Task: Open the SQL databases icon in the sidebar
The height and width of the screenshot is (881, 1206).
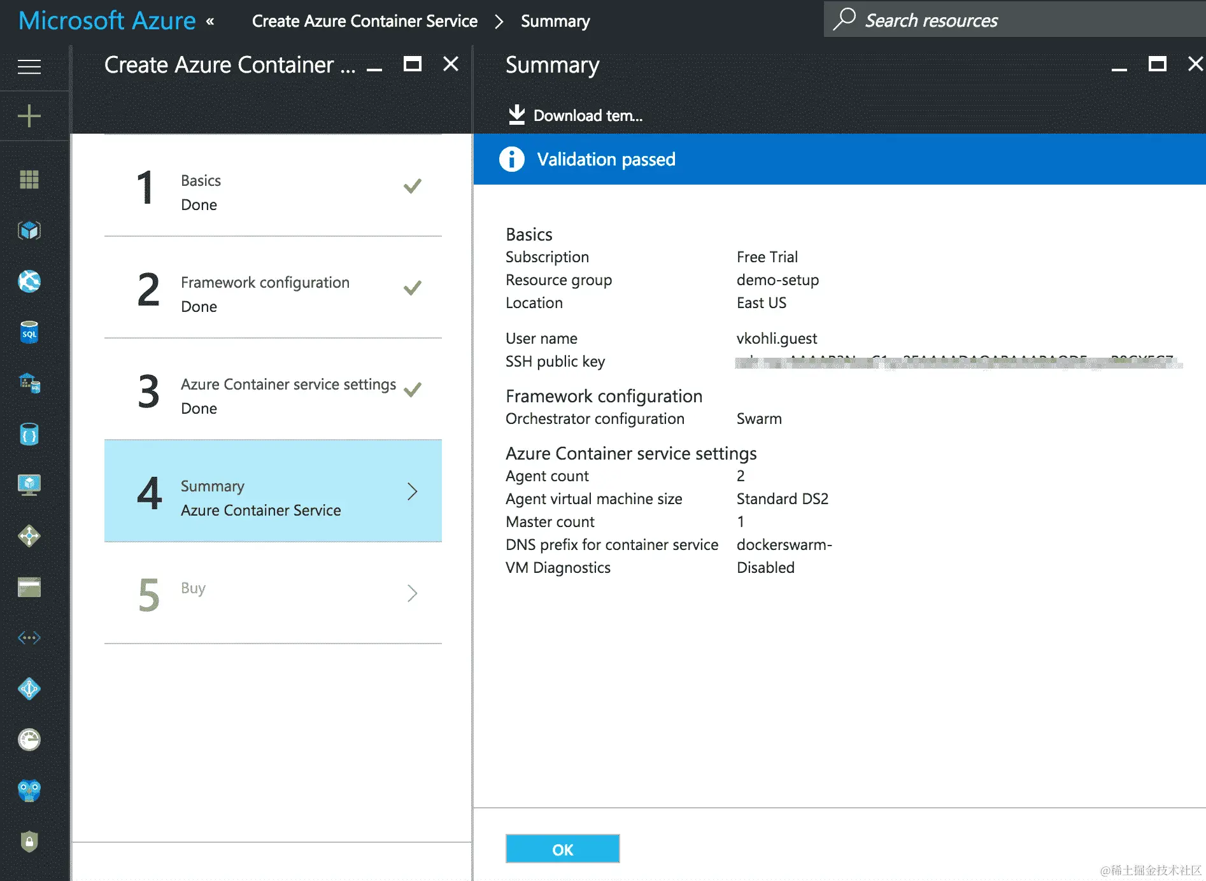Action: coord(28,332)
